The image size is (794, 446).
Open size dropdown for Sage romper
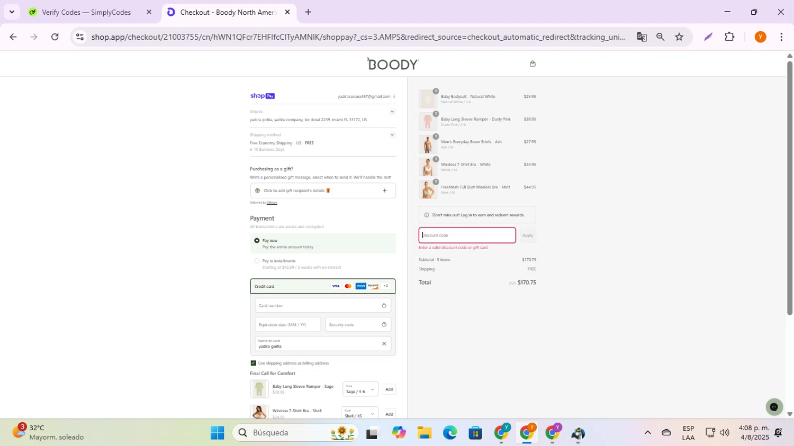click(x=360, y=389)
